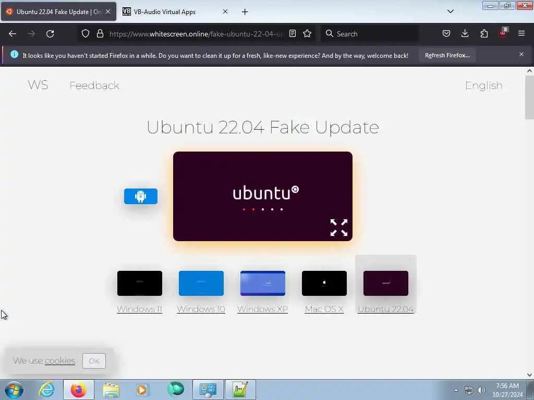This screenshot has width=534, height=400.
Task: Open the English language selector
Action: tap(483, 85)
